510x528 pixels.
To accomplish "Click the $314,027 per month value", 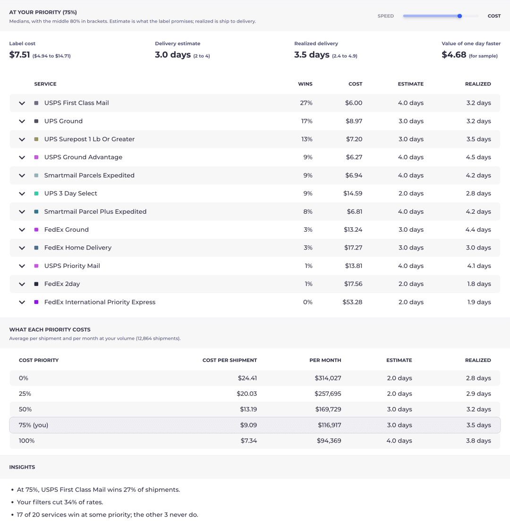I will tap(328, 378).
